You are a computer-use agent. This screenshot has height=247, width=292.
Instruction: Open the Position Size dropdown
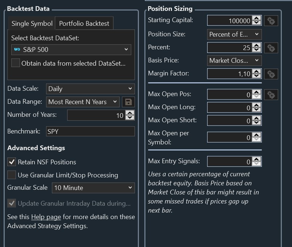tap(234, 34)
